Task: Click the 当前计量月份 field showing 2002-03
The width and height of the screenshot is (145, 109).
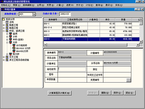Action: click(x=65, y=14)
